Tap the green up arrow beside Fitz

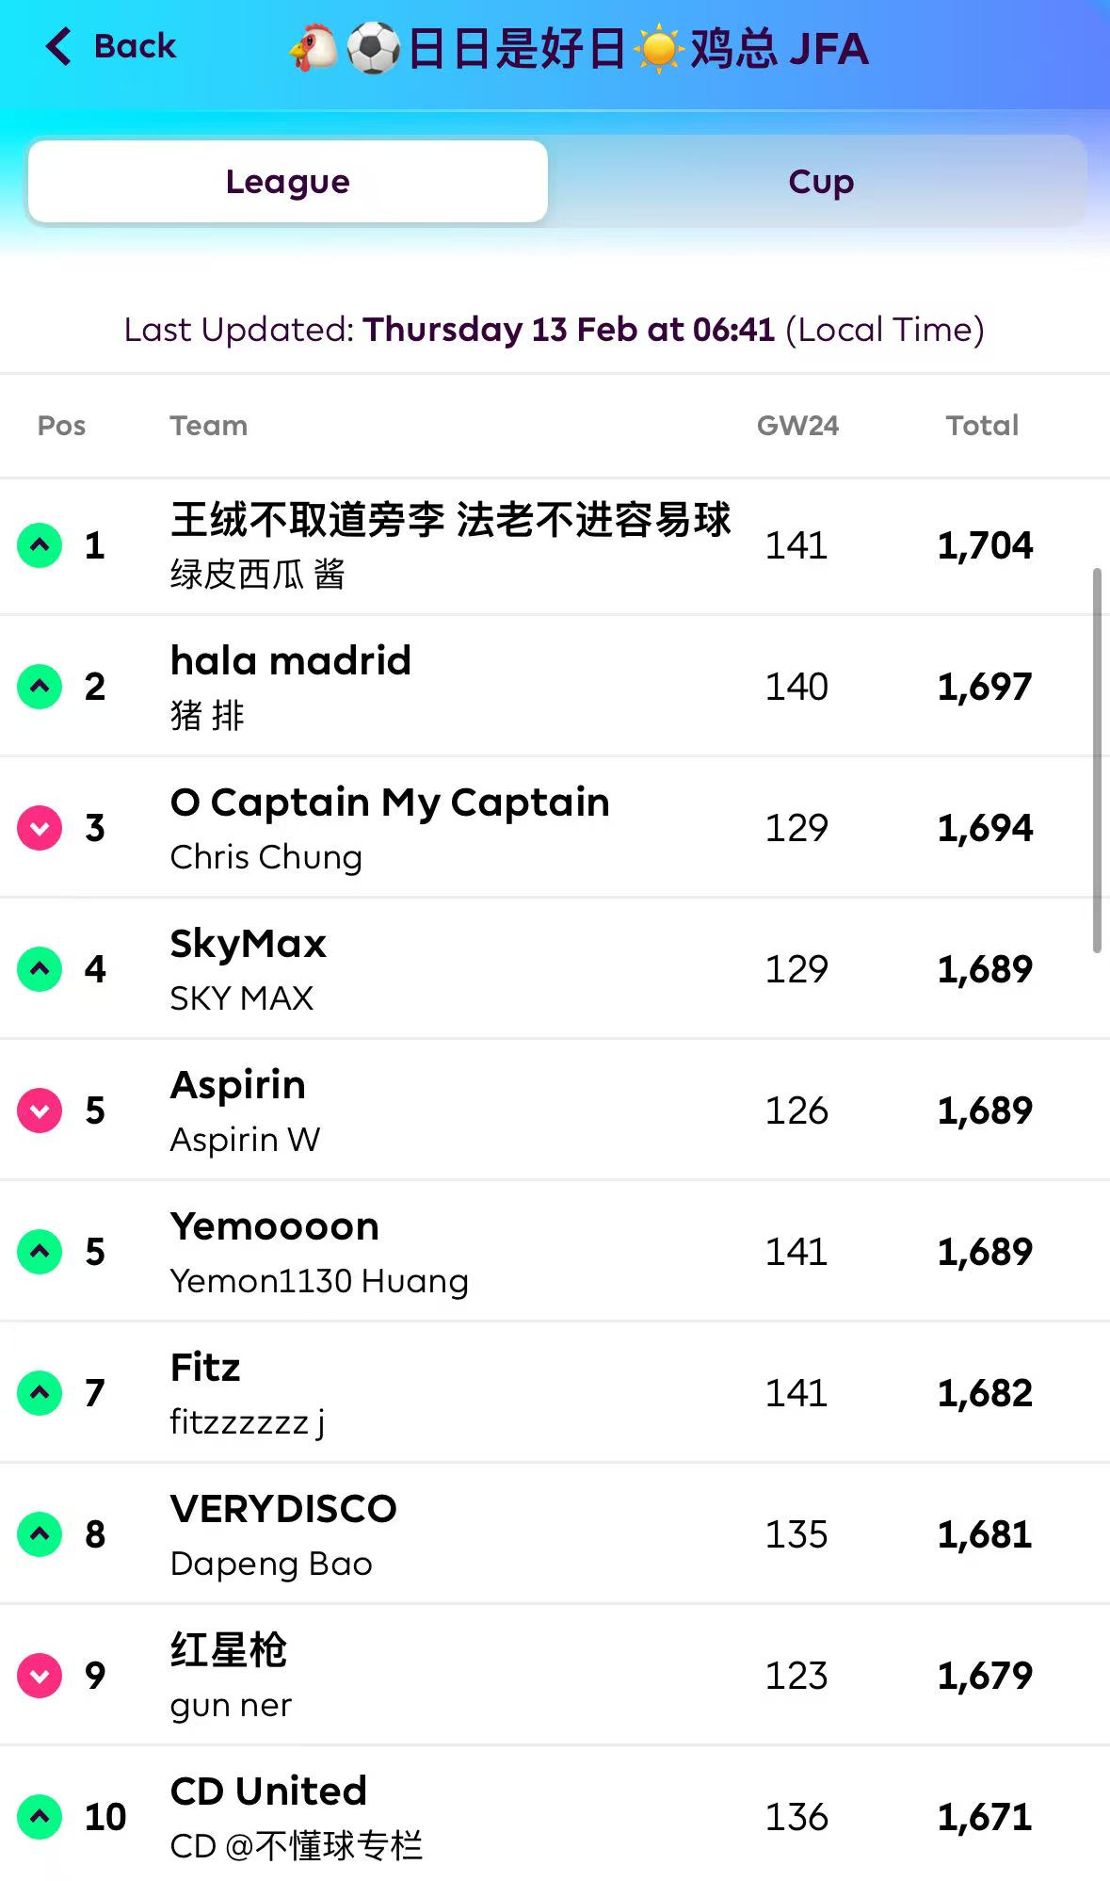point(40,1393)
